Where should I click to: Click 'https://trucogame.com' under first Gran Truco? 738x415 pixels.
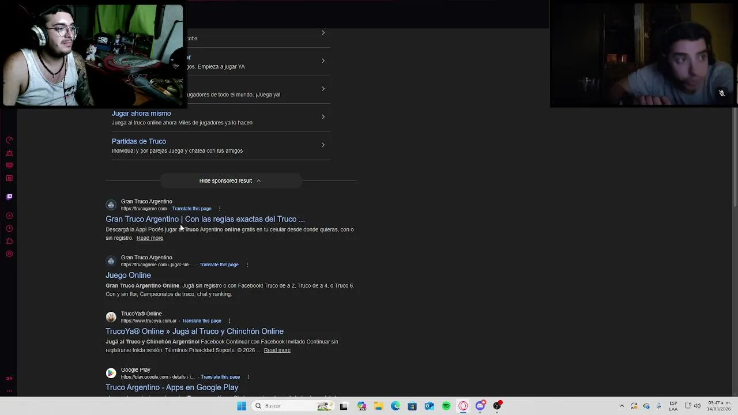[144, 209]
